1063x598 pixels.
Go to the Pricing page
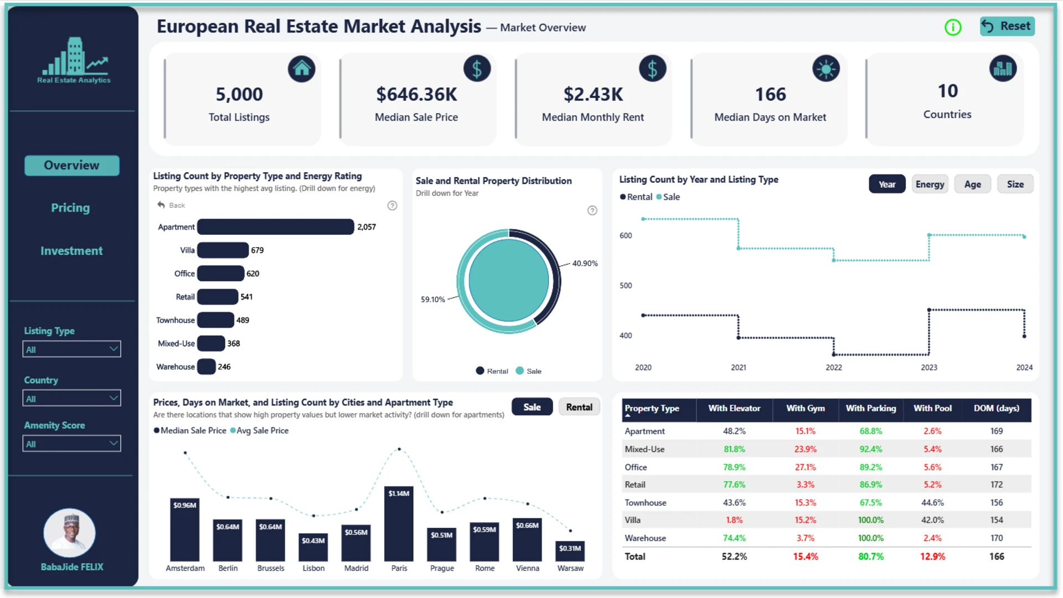tap(70, 208)
